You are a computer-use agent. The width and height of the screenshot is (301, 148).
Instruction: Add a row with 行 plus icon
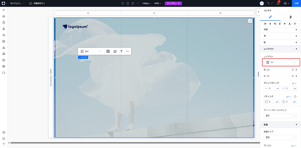[x=293, y=76]
